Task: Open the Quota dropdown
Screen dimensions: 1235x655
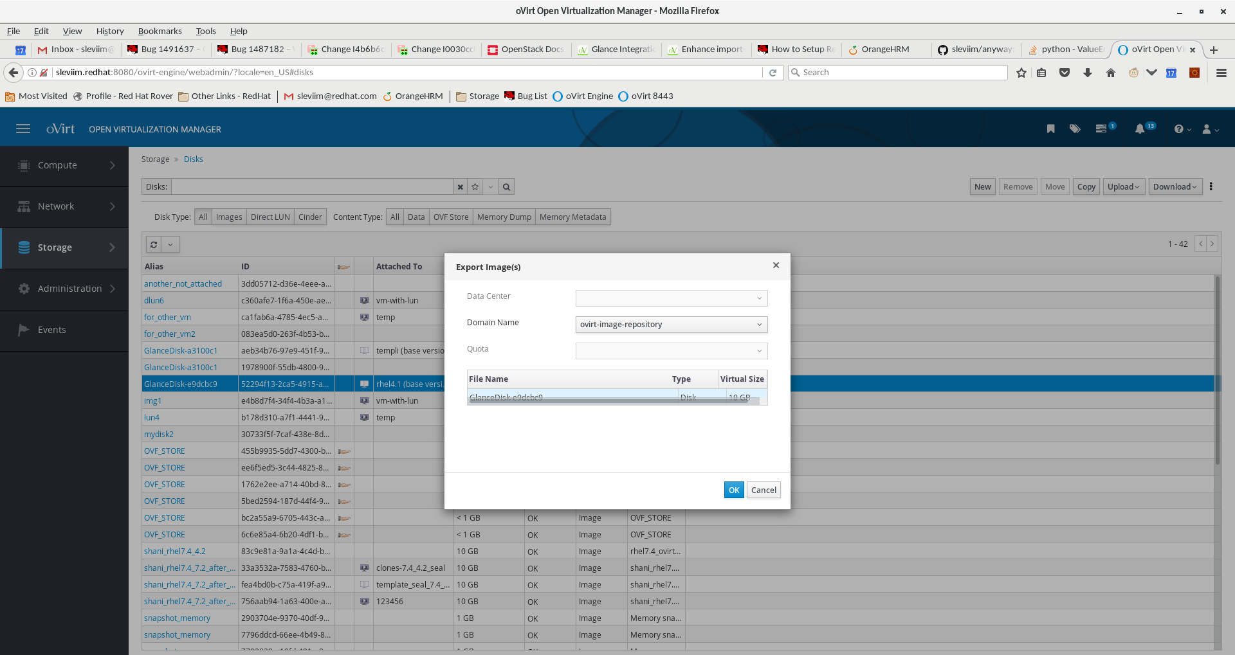Action: click(671, 351)
